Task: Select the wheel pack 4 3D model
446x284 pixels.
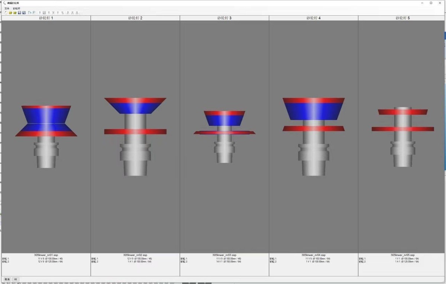Action: 314,137
